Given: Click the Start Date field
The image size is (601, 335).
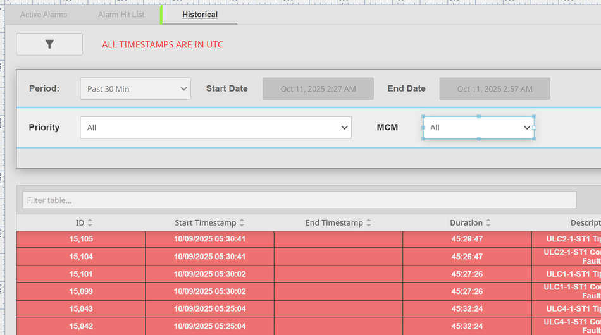Looking at the screenshot, I should click(x=318, y=89).
